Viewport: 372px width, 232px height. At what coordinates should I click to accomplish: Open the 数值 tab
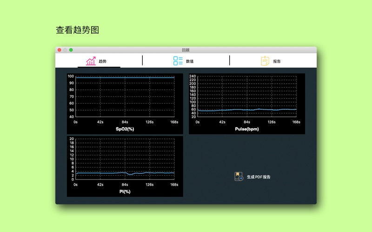186,61
